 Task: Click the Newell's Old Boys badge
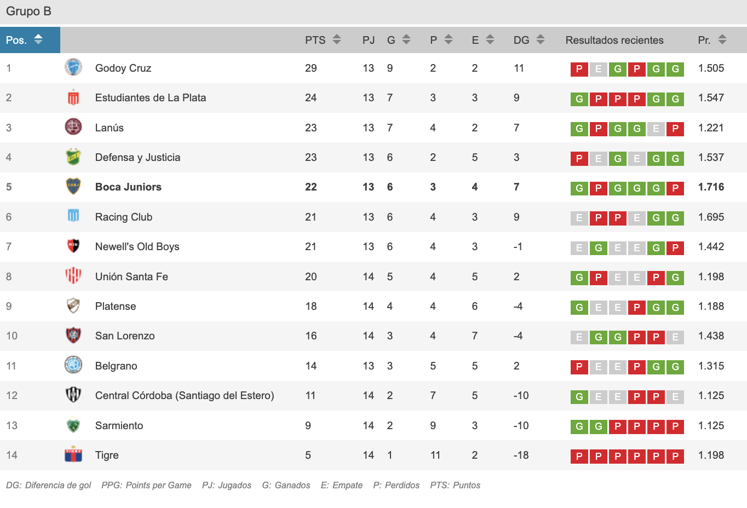tap(73, 246)
